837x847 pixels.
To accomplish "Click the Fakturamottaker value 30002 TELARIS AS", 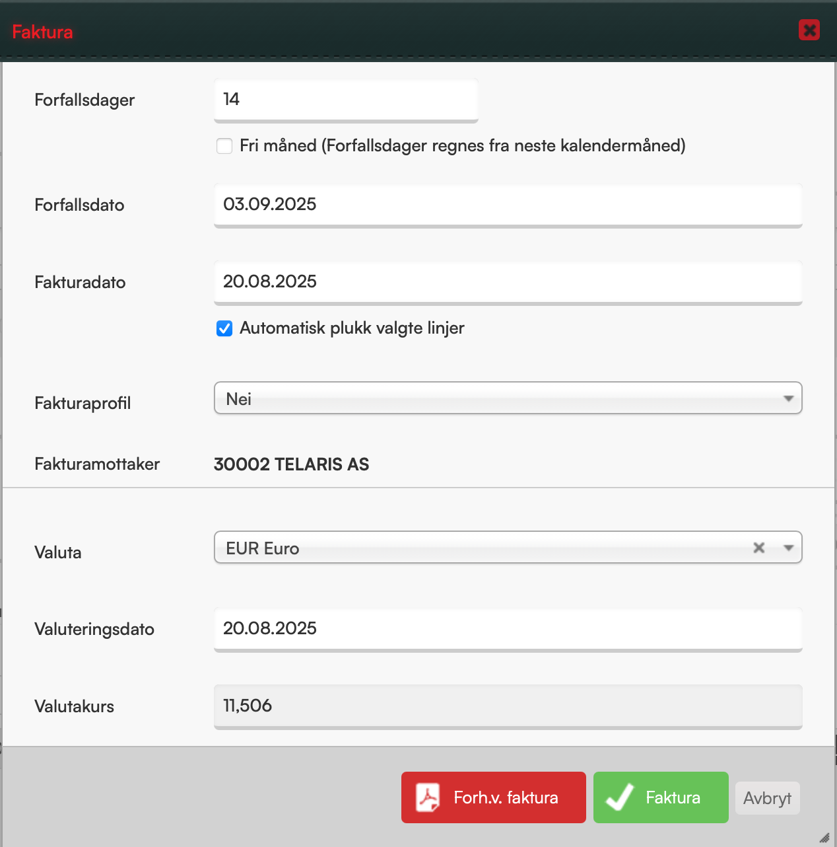I will tap(291, 464).
